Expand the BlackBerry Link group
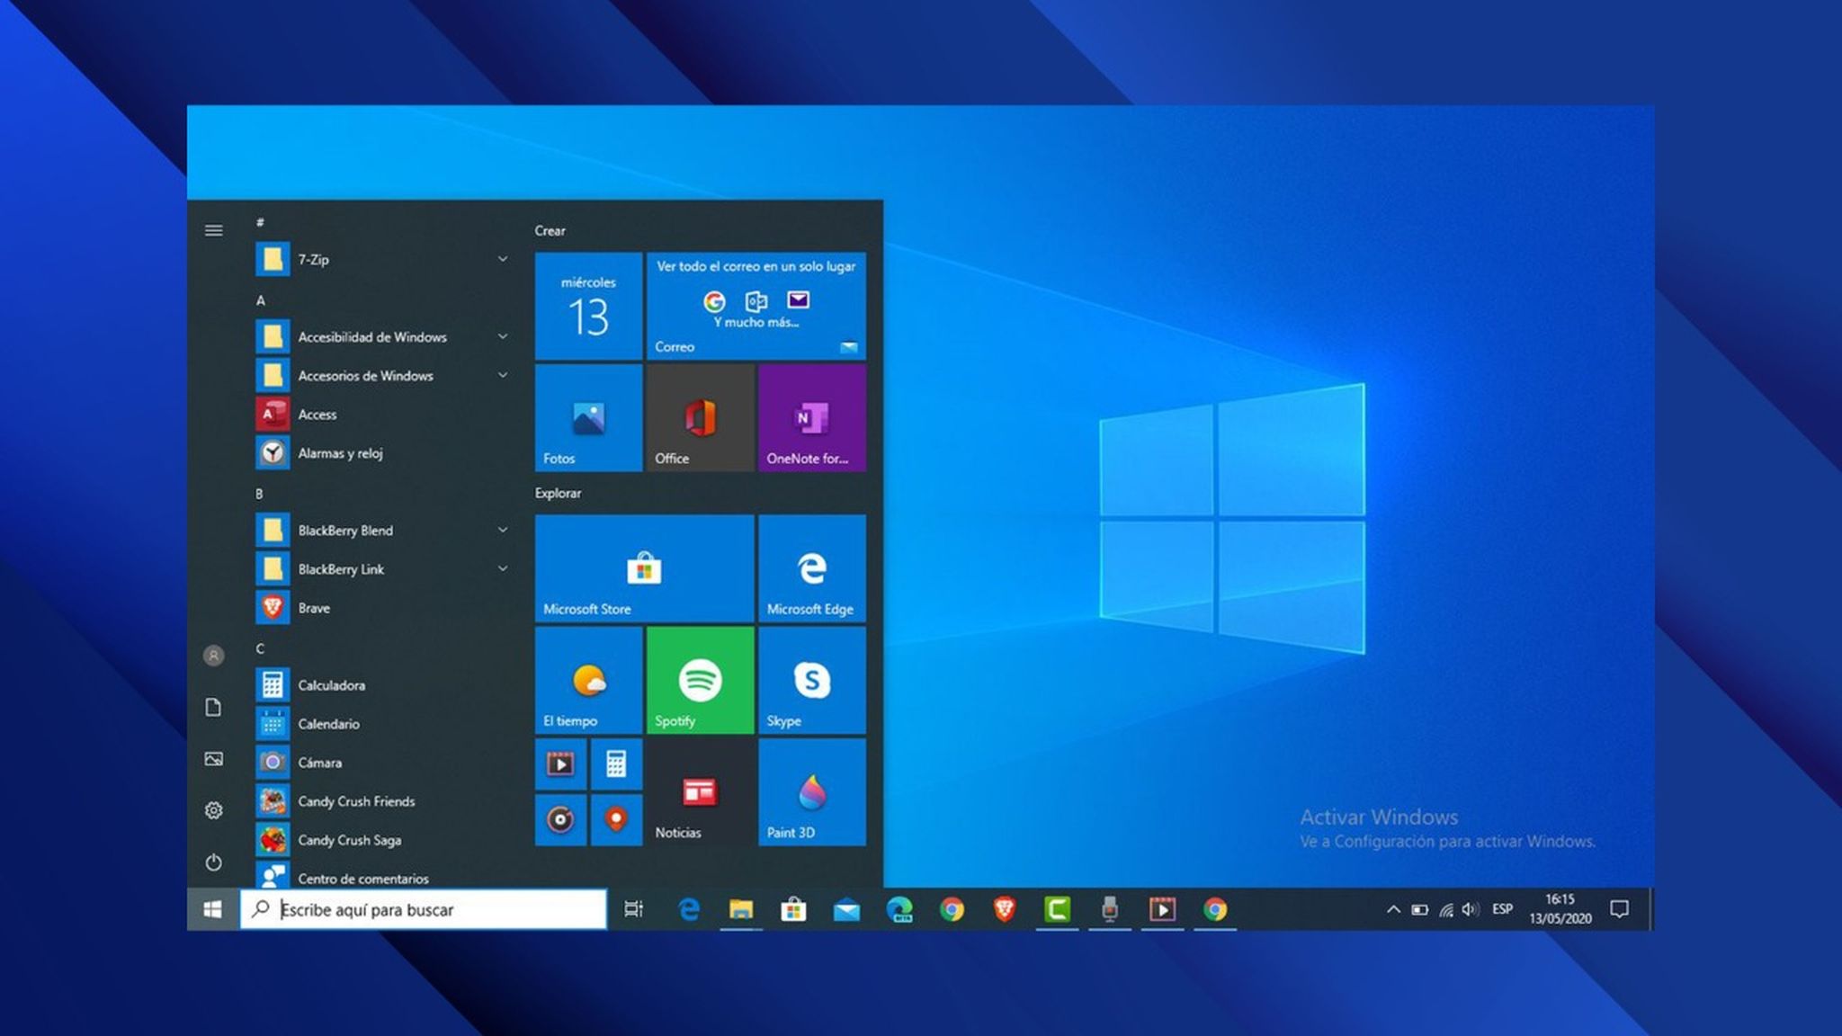1842x1036 pixels. click(x=502, y=569)
